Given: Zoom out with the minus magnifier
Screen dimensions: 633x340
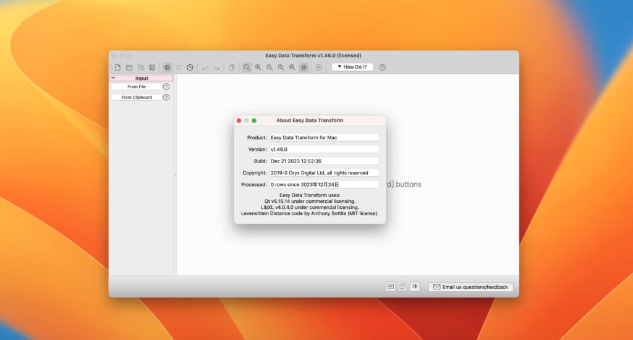Looking at the screenshot, I should click(x=270, y=67).
